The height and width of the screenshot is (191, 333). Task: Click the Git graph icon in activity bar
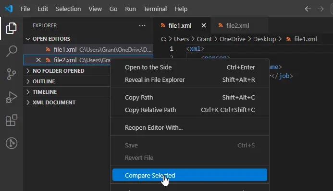(11, 143)
